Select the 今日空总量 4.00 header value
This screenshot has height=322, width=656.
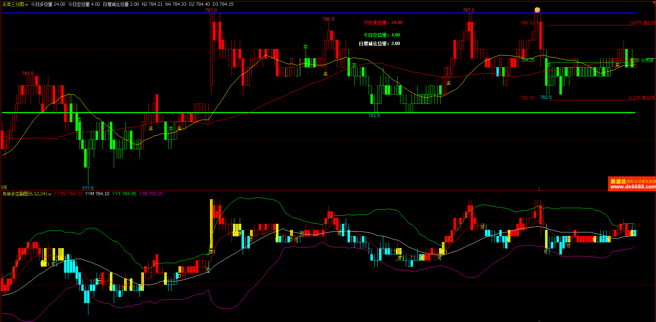[x=84, y=4]
